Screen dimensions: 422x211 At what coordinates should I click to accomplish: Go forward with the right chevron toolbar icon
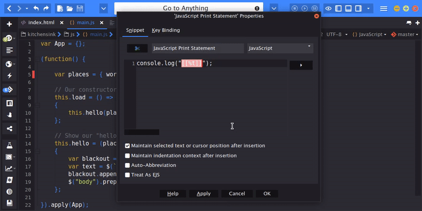(19, 8)
